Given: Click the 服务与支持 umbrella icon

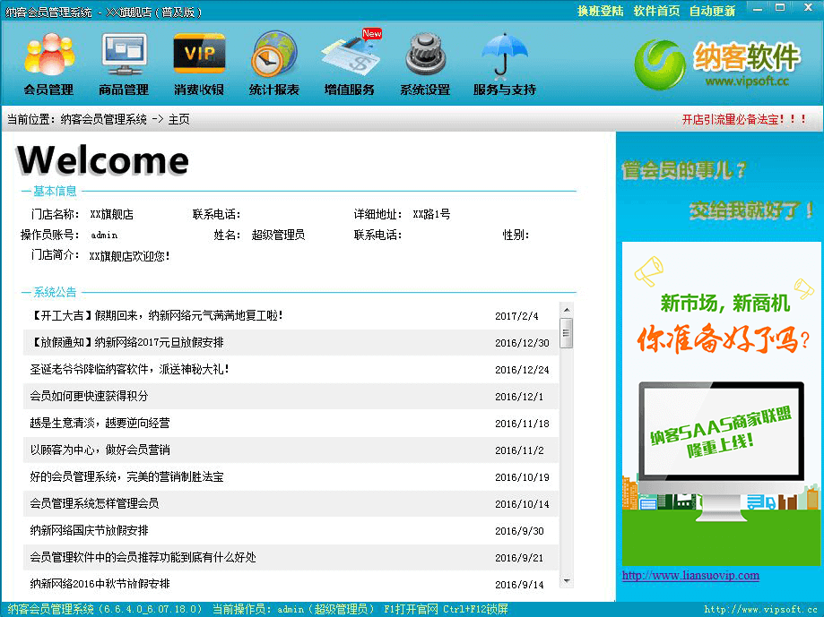Looking at the screenshot, I should click(504, 63).
